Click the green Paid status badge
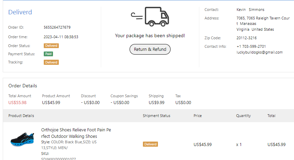This screenshot has height=160, width=294. point(48,54)
